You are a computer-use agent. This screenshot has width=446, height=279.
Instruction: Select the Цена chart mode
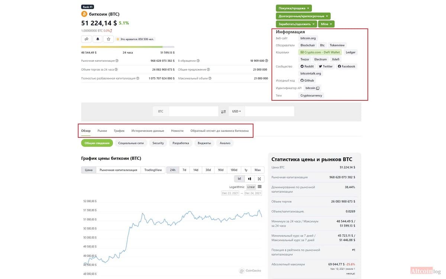(x=88, y=170)
